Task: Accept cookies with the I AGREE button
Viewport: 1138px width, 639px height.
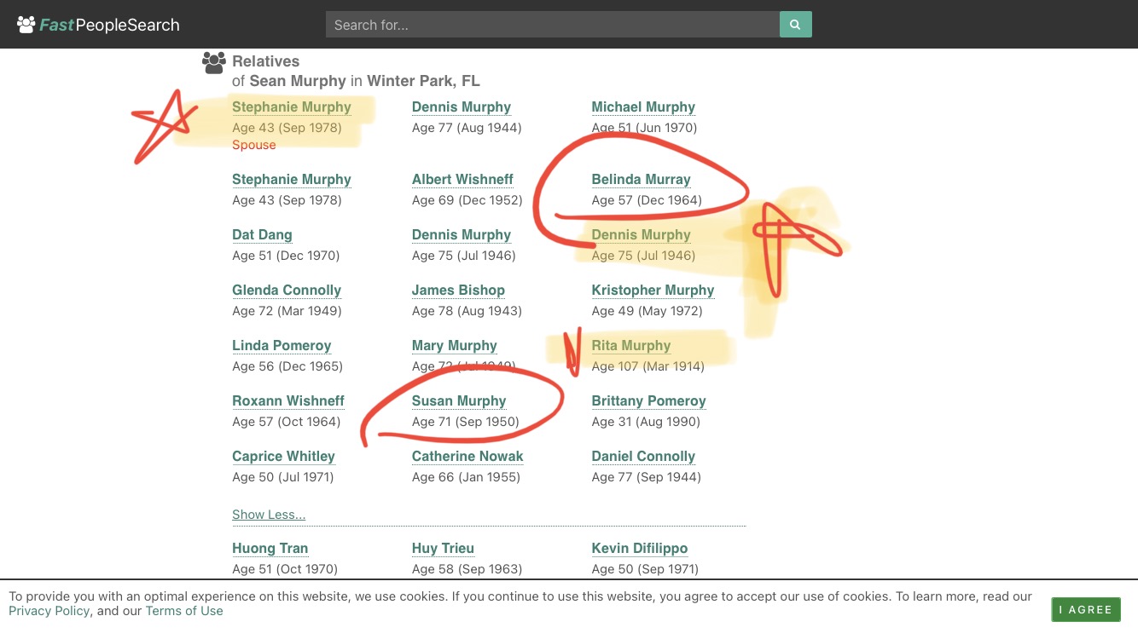Action: pyautogui.click(x=1086, y=609)
